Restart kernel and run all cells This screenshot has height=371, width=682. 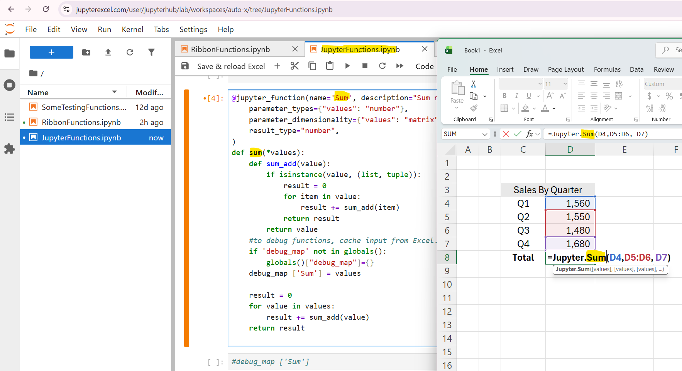(x=400, y=66)
